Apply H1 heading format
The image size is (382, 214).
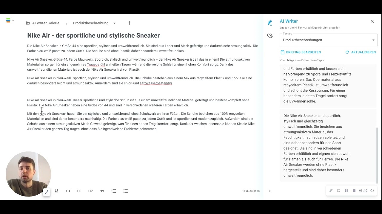(x=79, y=191)
